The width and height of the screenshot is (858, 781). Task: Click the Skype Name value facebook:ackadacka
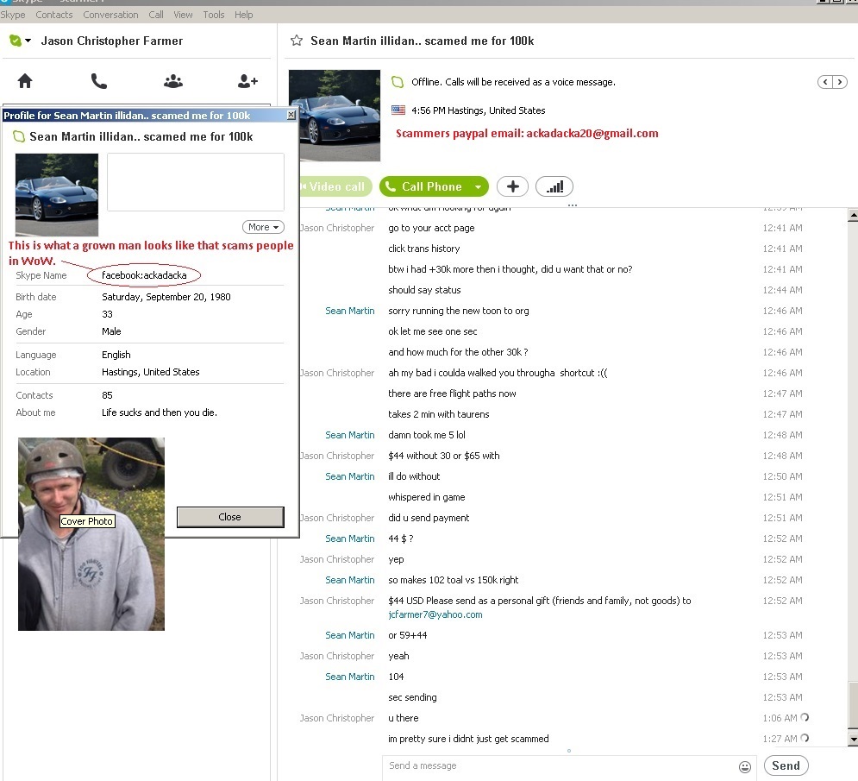pos(144,275)
